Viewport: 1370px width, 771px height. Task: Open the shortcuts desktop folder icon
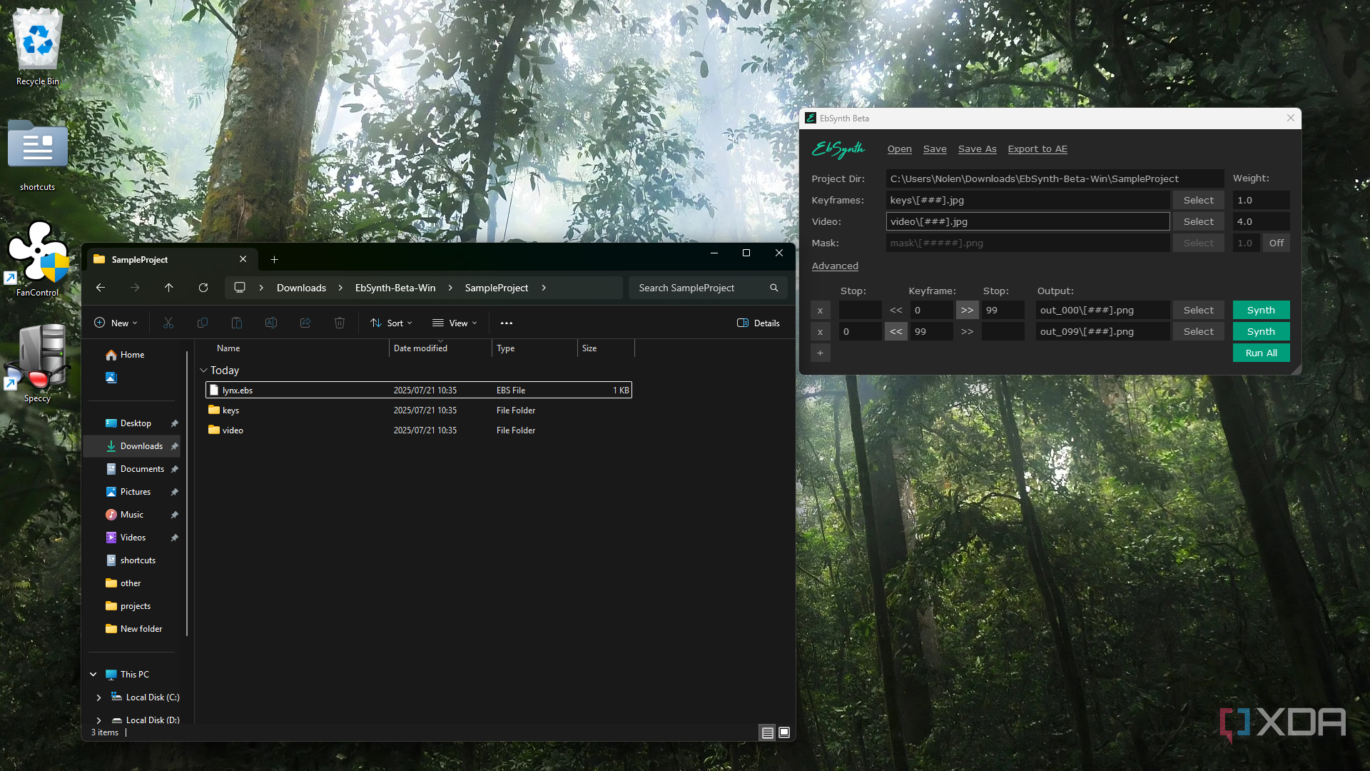point(38,156)
